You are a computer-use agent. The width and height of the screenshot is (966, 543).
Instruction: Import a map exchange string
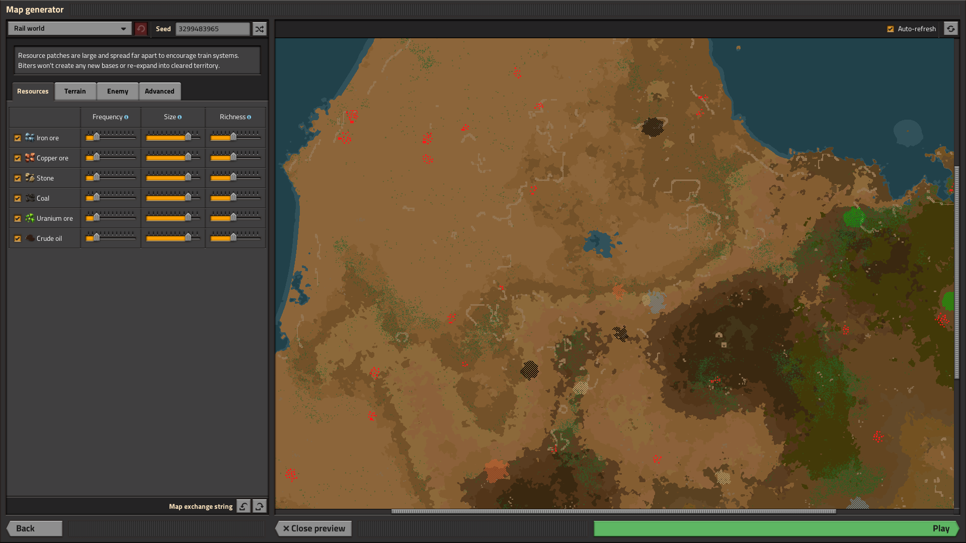click(x=244, y=506)
